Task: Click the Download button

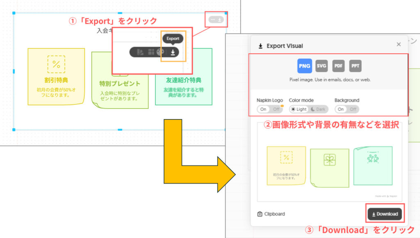Action: pos(385,214)
